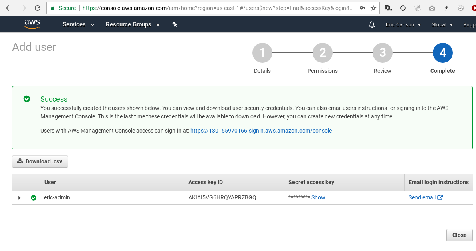Open the "D." browser extension
Image resolution: width=476 pixels, height=251 pixels.
(x=388, y=8)
